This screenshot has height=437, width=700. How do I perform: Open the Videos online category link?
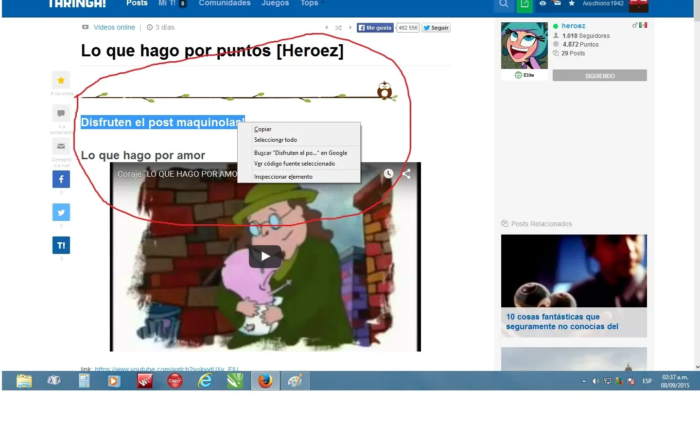click(114, 27)
